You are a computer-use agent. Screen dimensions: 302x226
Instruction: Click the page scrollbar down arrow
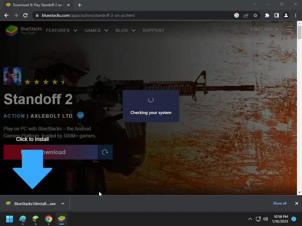(299, 192)
